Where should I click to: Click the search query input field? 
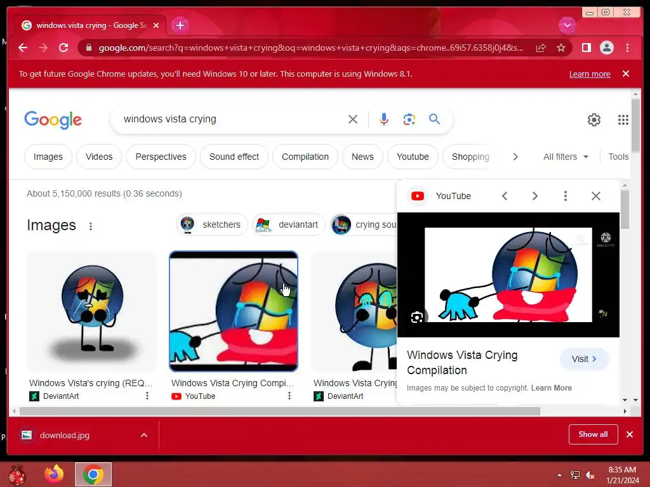click(x=232, y=119)
